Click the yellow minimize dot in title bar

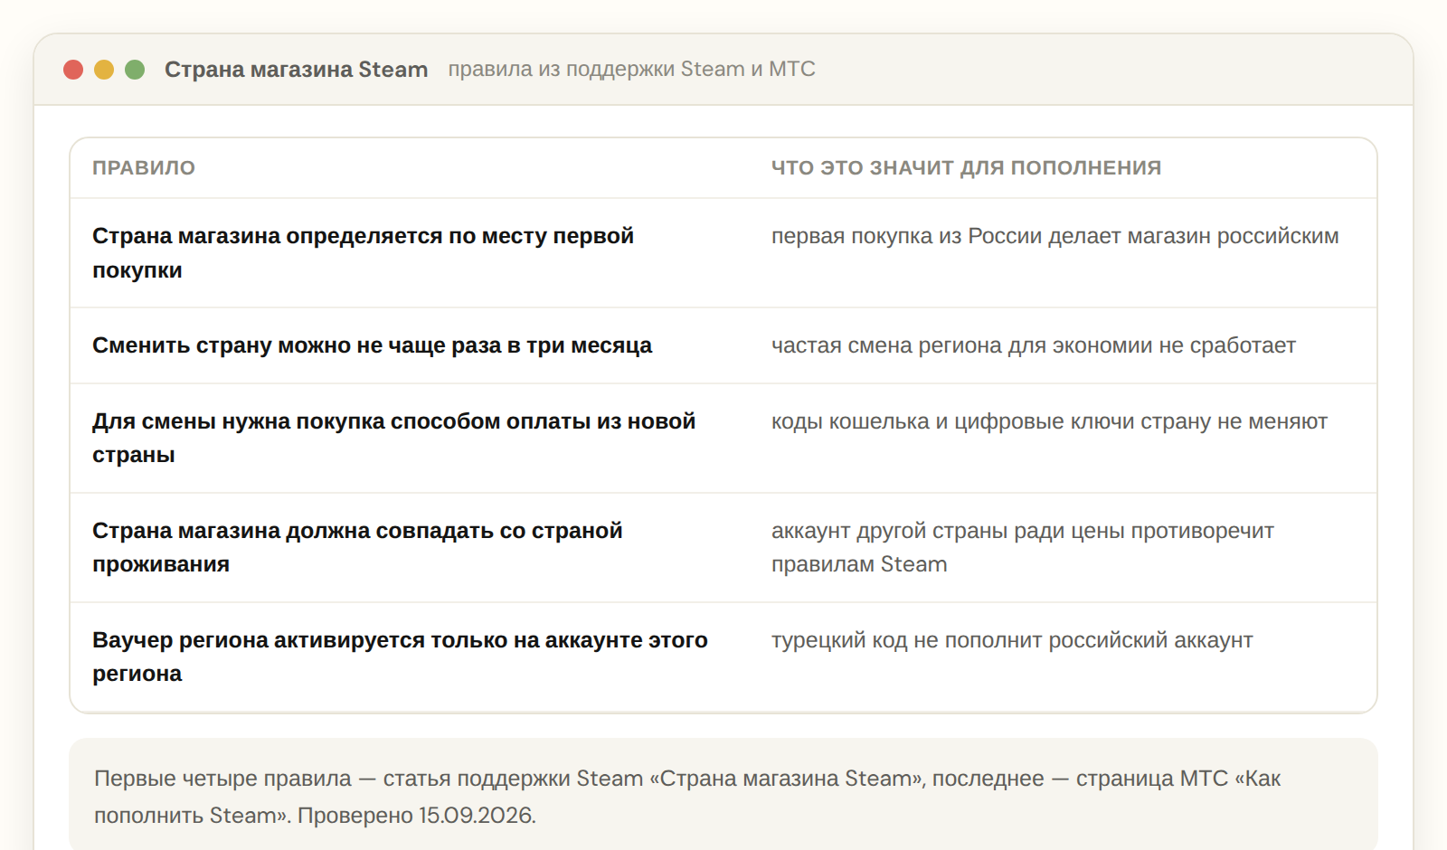click(104, 70)
